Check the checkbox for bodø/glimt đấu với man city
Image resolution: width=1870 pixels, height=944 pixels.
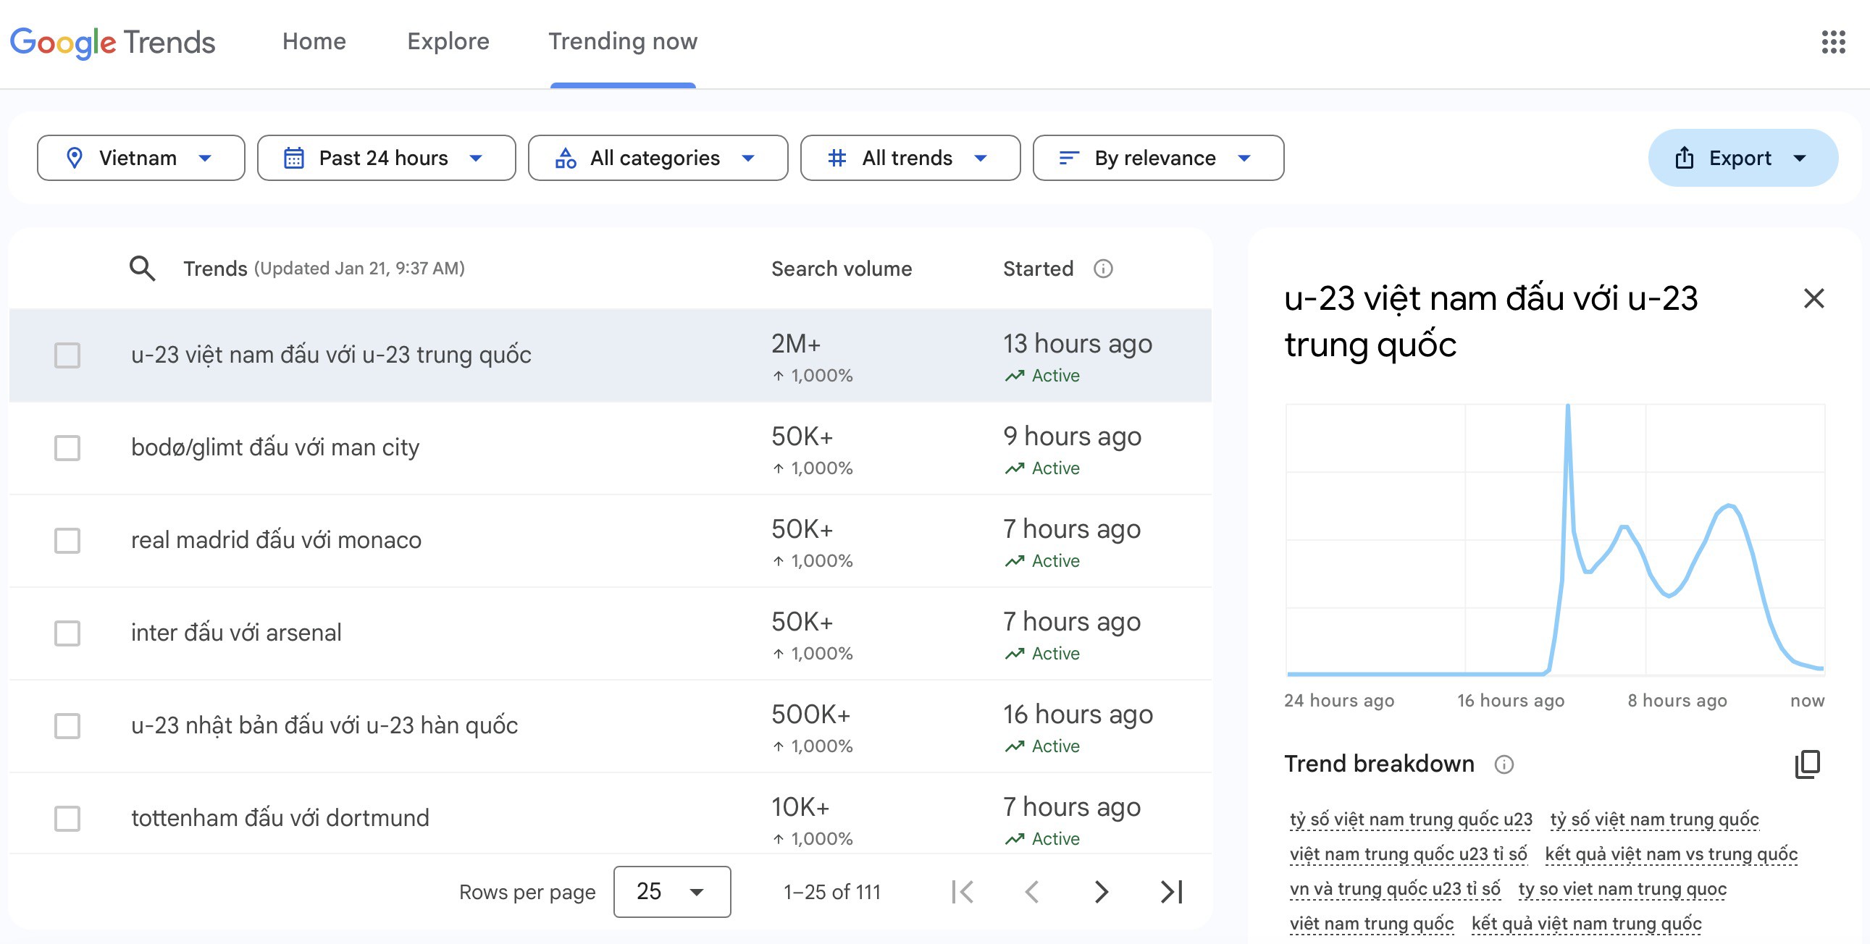67,448
